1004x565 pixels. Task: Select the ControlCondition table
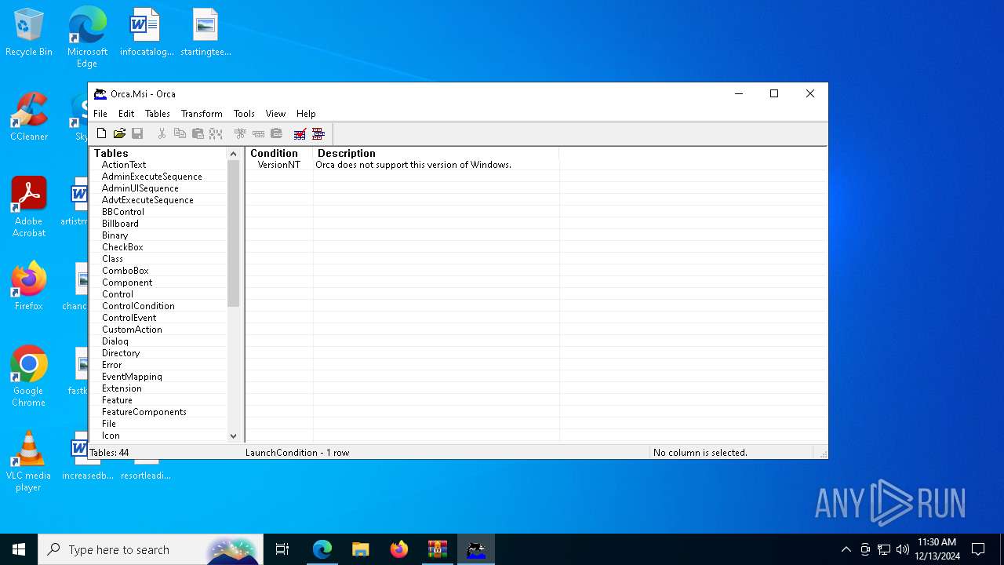click(x=138, y=306)
